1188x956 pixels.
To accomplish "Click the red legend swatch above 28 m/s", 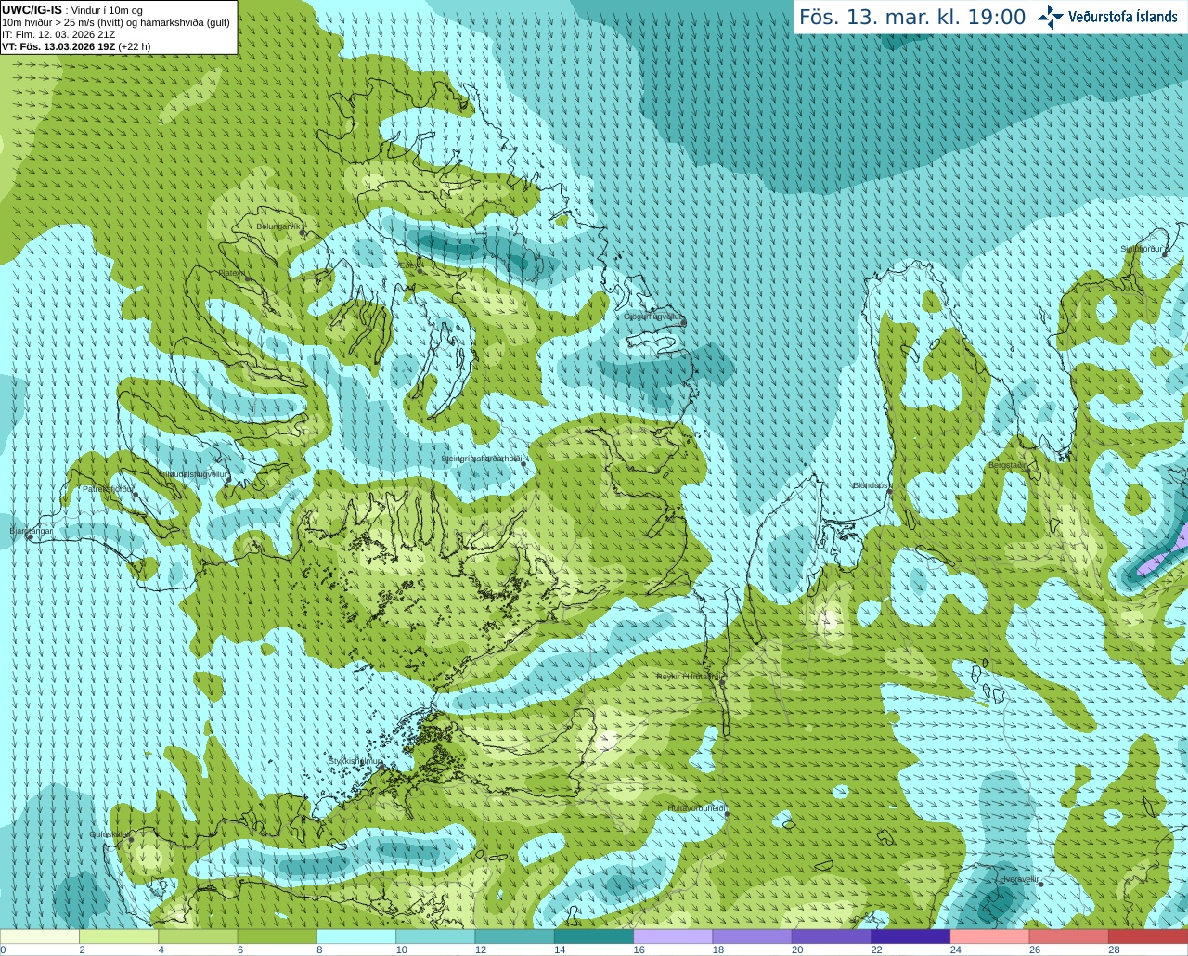I will (1148, 937).
